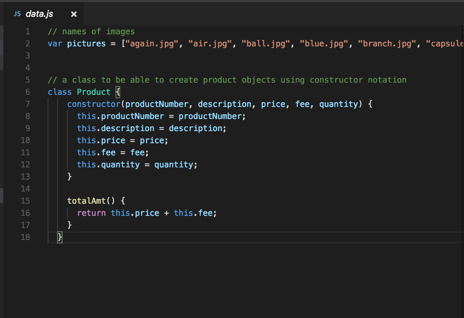Viewport: 464px width, 318px height.
Task: Click the "branch.jpg" string in array
Action: coord(387,44)
